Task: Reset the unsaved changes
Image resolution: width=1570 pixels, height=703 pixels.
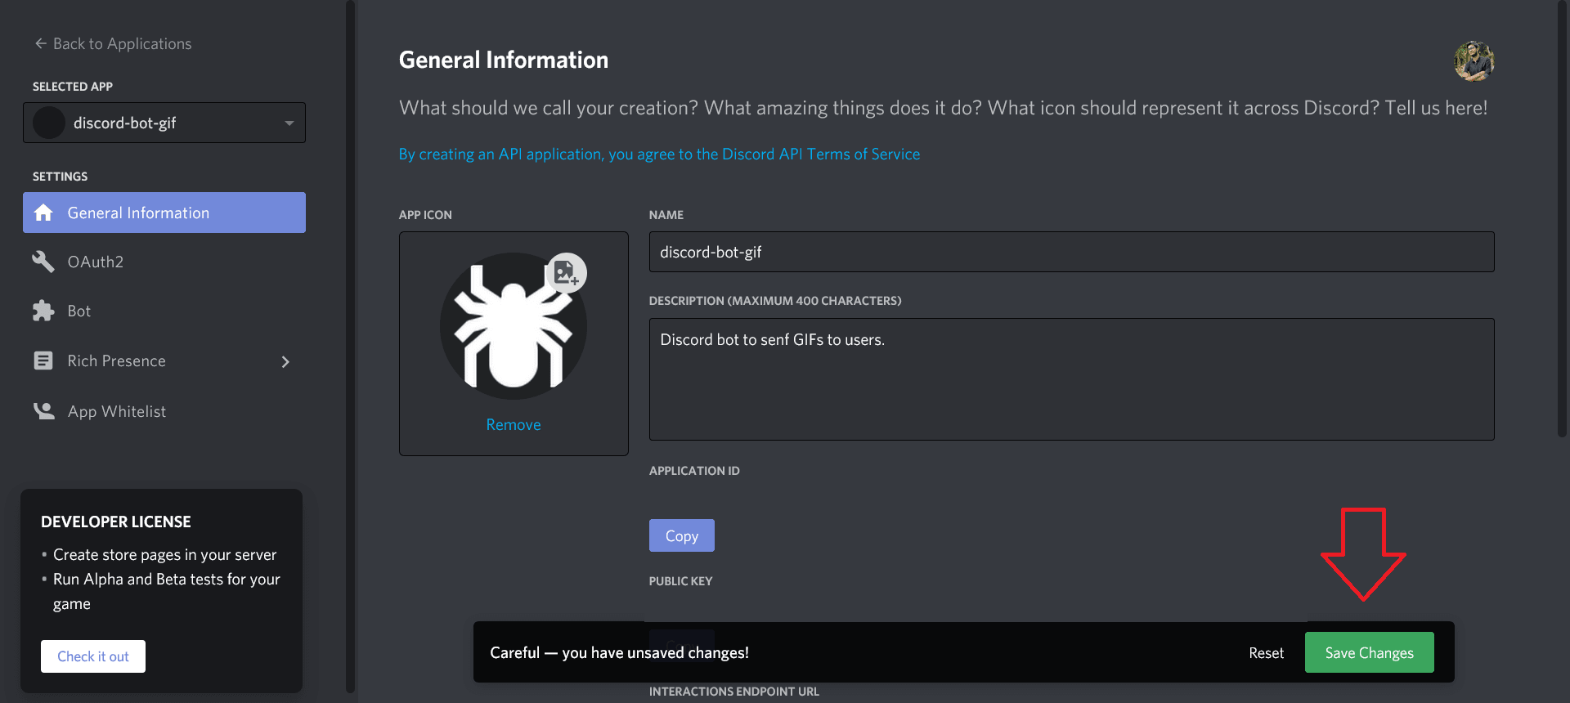Action: [x=1266, y=652]
